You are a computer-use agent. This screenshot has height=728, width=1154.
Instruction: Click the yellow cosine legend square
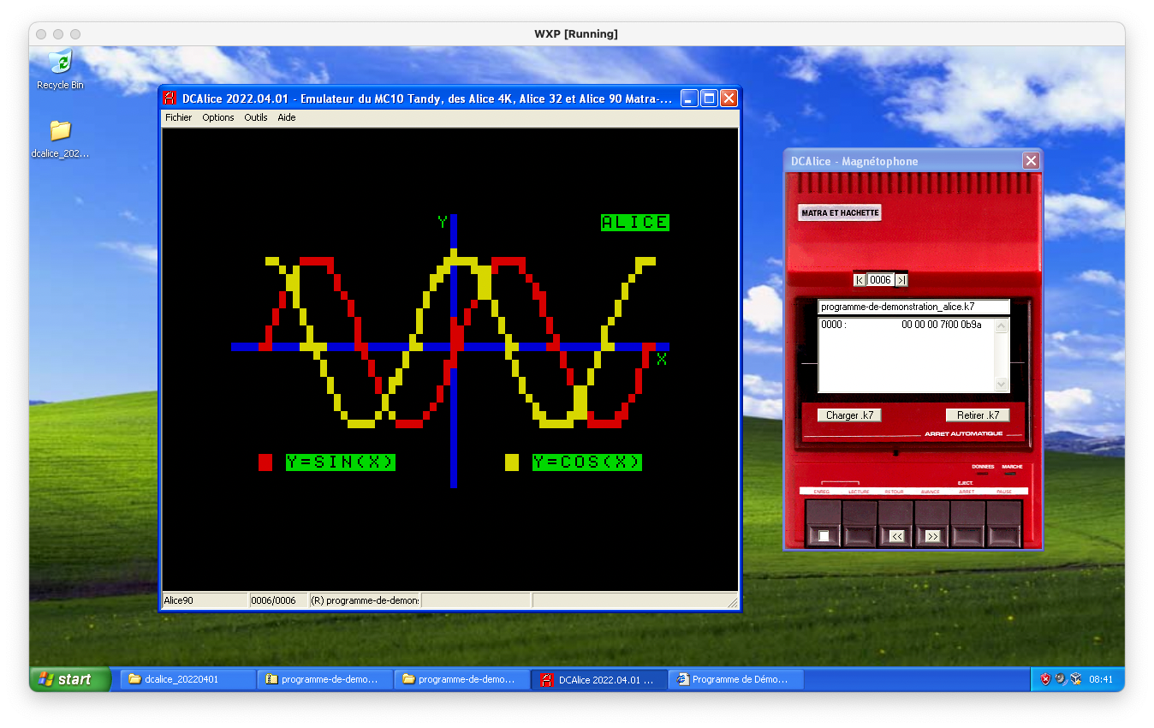tap(512, 462)
